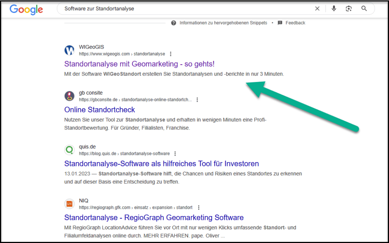Click the WIGeoGIS site name
The width and height of the screenshot is (389, 243).
click(92, 47)
